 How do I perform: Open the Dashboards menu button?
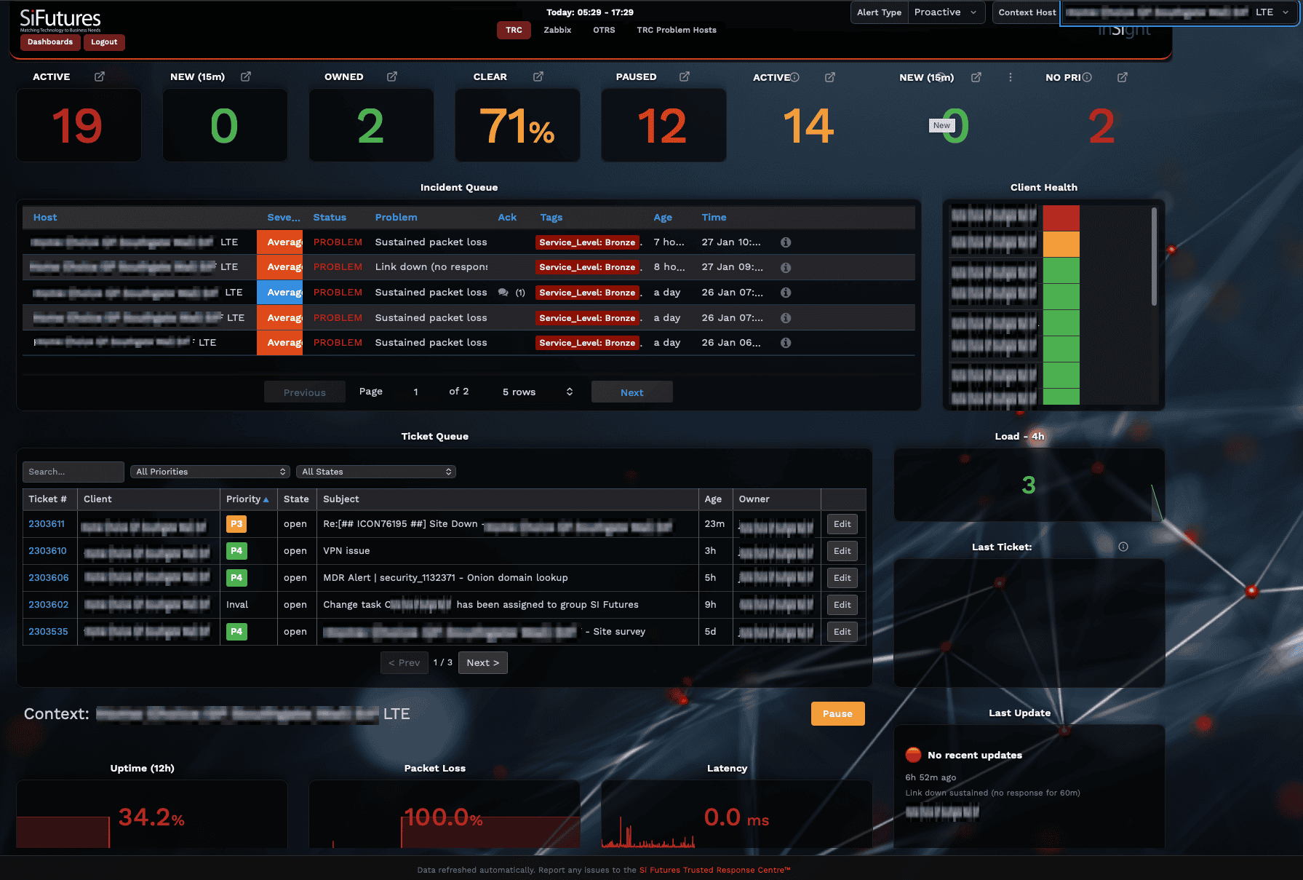(50, 42)
